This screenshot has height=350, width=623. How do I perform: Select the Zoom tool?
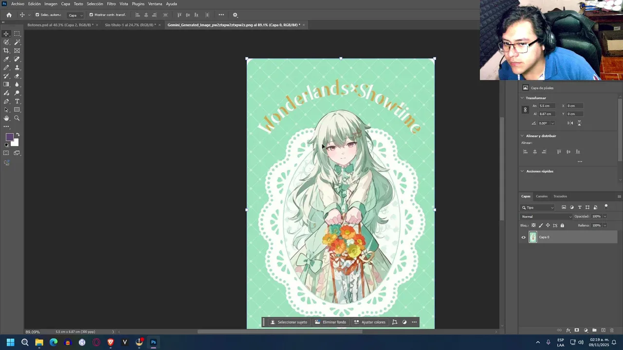point(17,118)
